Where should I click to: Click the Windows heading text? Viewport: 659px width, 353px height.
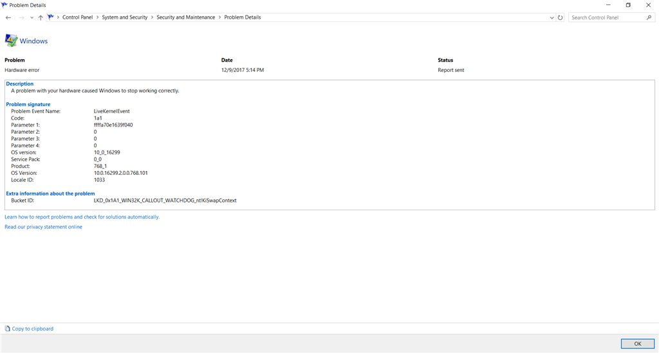click(33, 41)
